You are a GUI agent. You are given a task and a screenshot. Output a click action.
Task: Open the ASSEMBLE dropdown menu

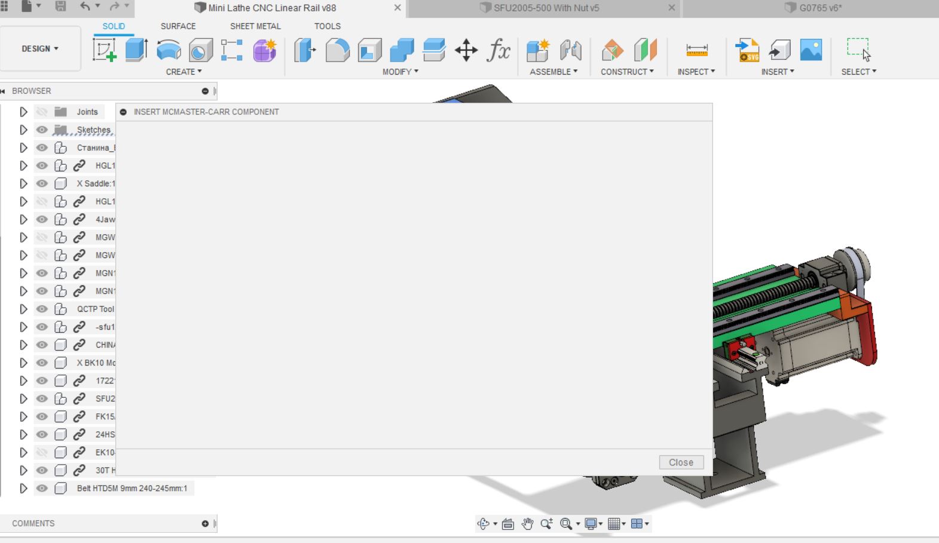[554, 72]
